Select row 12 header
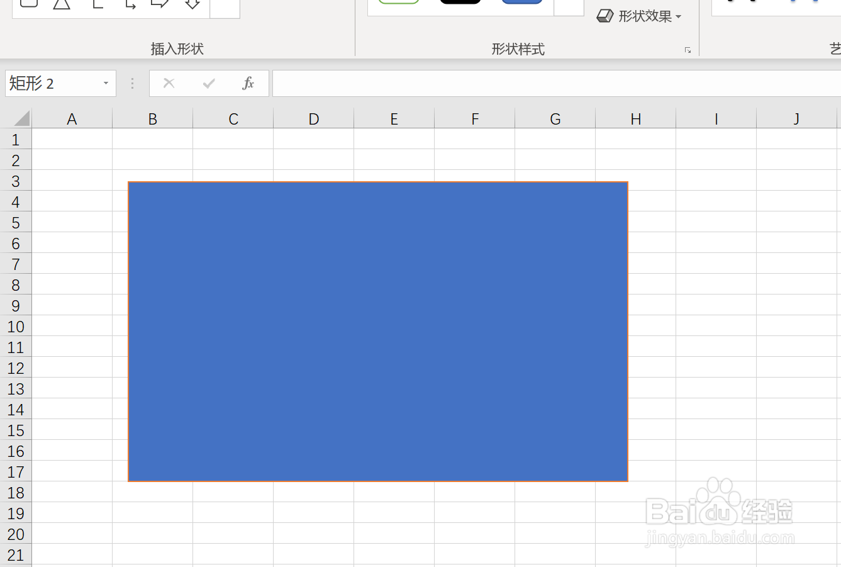The height and width of the screenshot is (567, 841). pos(16,368)
